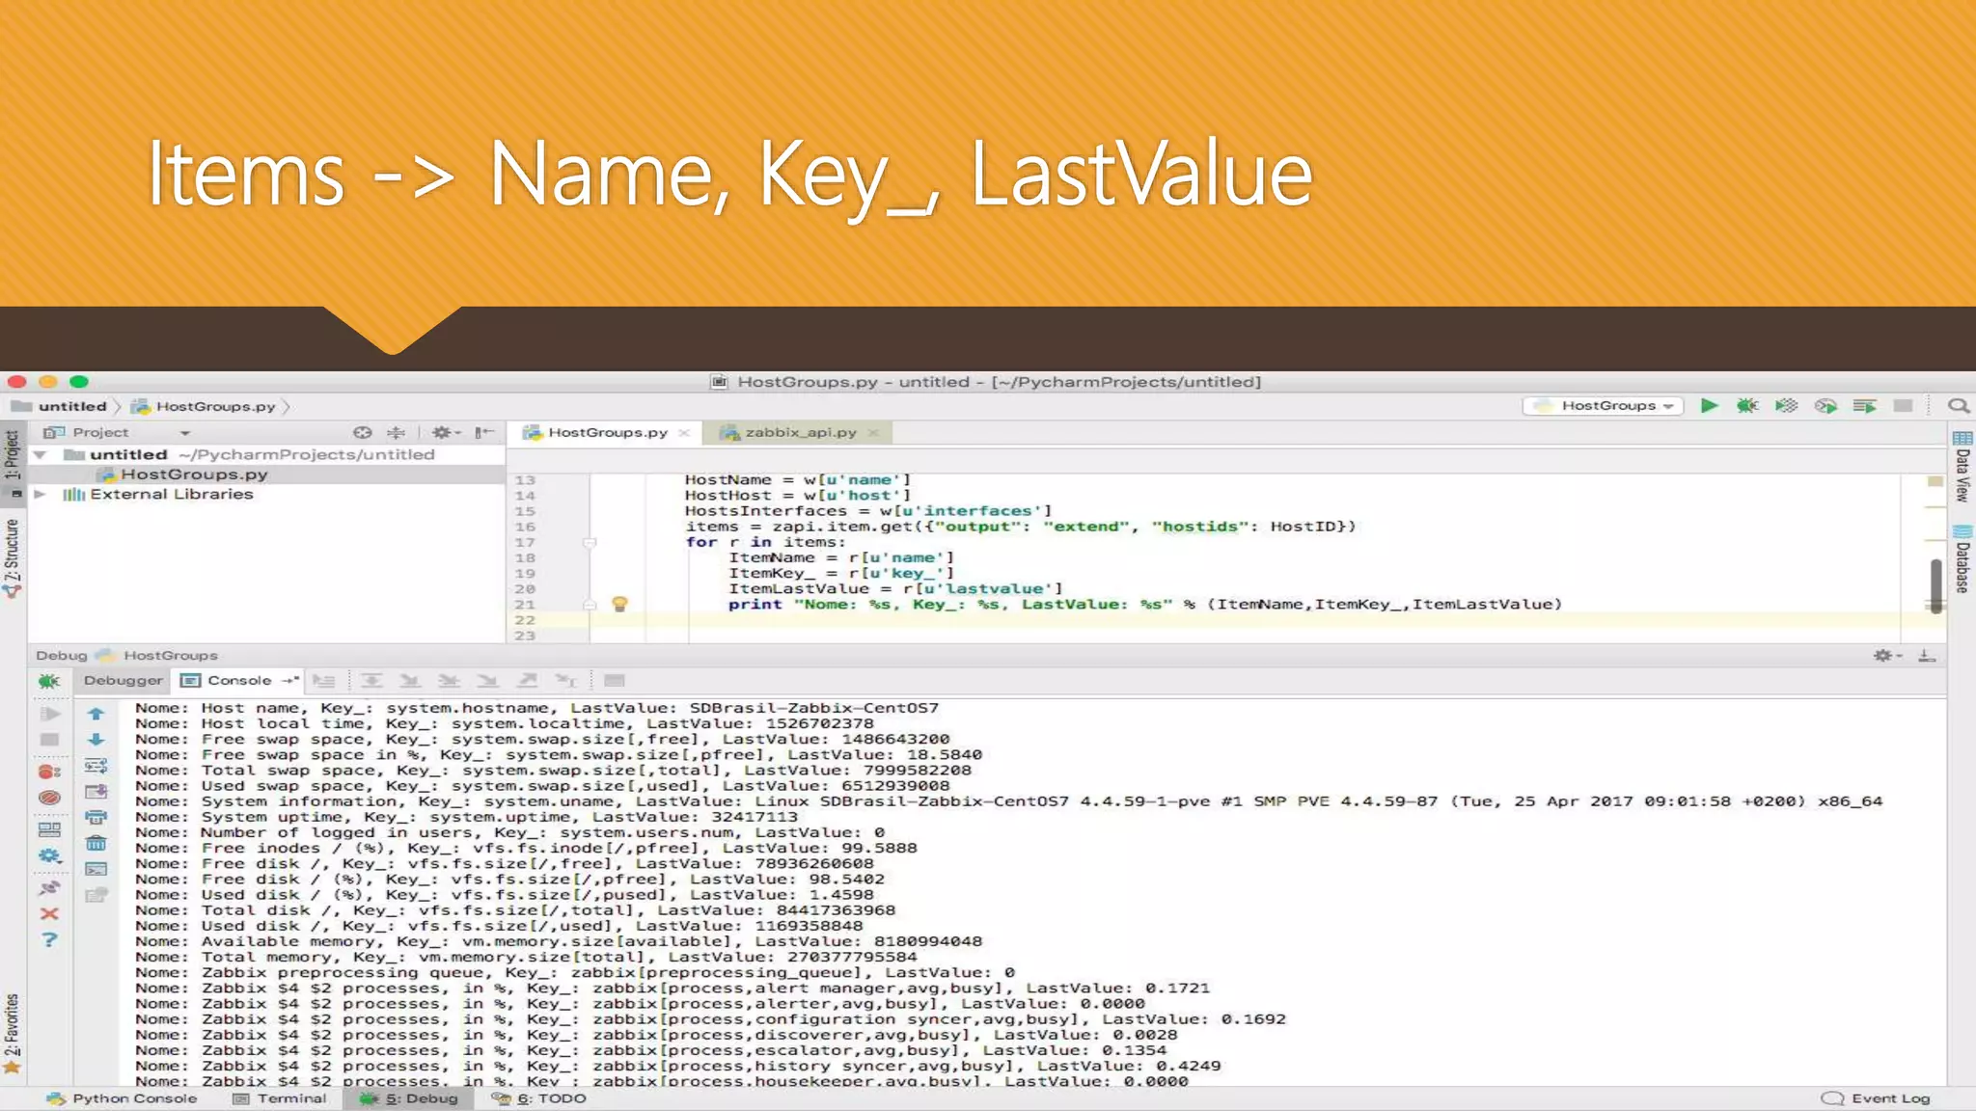1976x1111 pixels.
Task: Toggle the Database tool window side tab
Action: [x=1962, y=559]
